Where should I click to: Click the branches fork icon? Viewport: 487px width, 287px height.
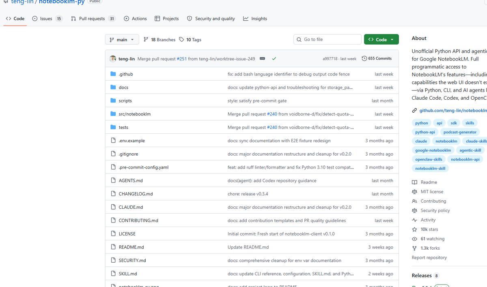click(146, 40)
